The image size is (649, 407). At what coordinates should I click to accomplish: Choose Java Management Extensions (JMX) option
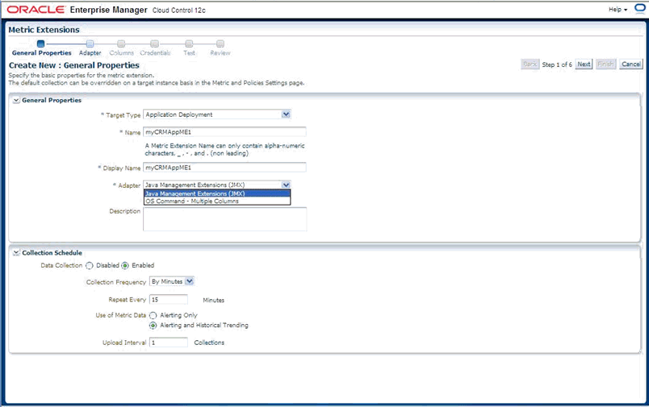(x=217, y=193)
